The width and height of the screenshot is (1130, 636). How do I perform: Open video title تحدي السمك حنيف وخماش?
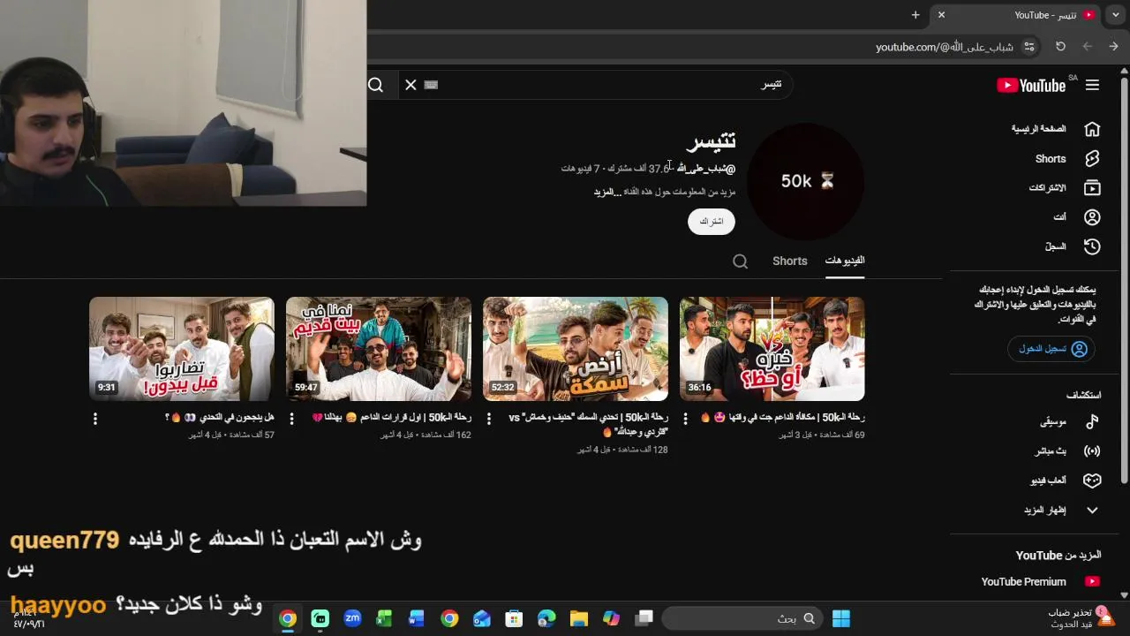click(589, 425)
